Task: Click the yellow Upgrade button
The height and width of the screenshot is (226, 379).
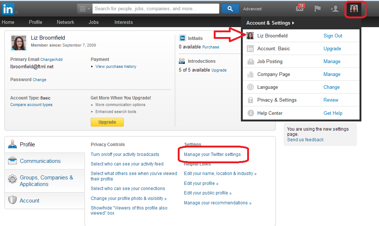Action: 107,122
